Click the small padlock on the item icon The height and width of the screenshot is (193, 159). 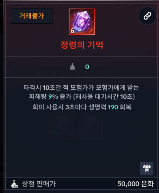pyautogui.click(x=72, y=31)
